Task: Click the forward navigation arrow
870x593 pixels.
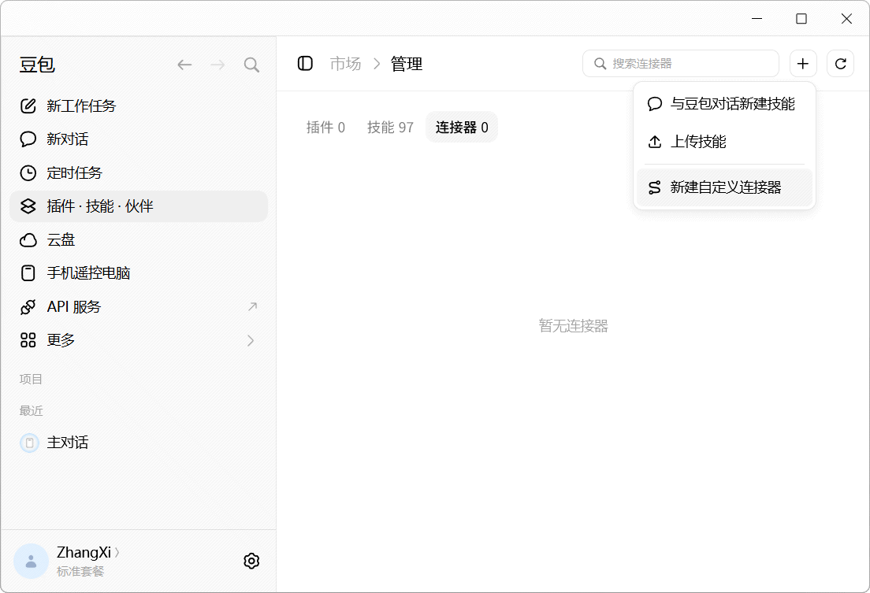Action: click(217, 65)
